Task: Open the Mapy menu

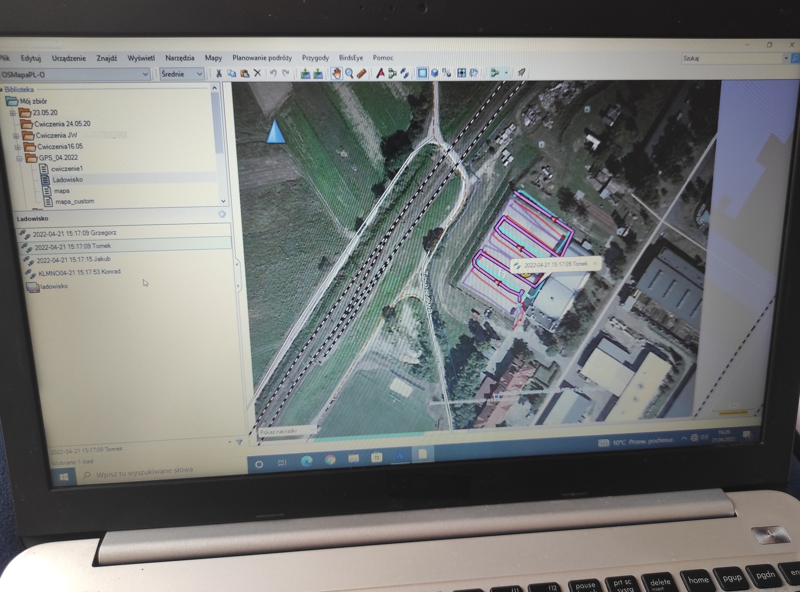Action: click(213, 58)
